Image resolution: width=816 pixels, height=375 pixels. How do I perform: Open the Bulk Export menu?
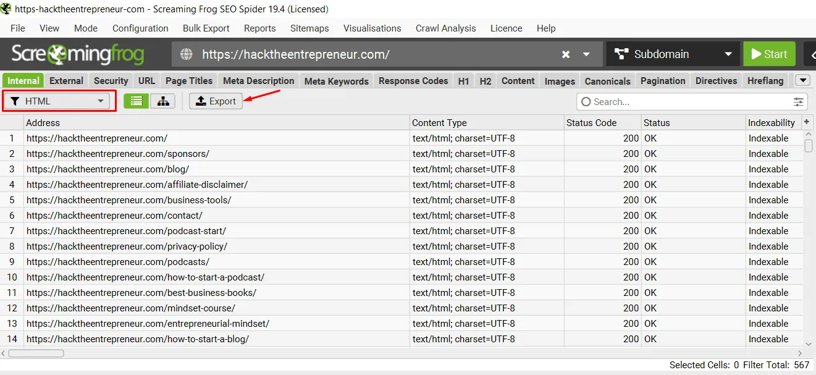206,28
